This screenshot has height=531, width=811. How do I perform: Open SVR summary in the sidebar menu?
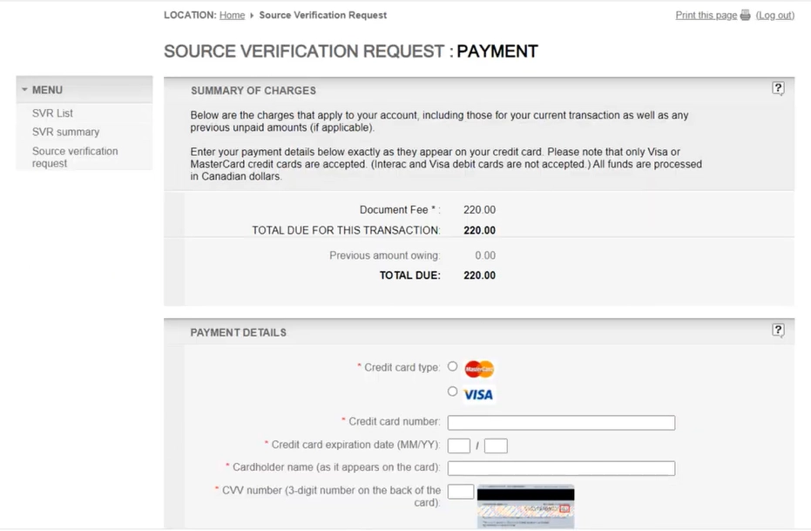[x=65, y=133]
